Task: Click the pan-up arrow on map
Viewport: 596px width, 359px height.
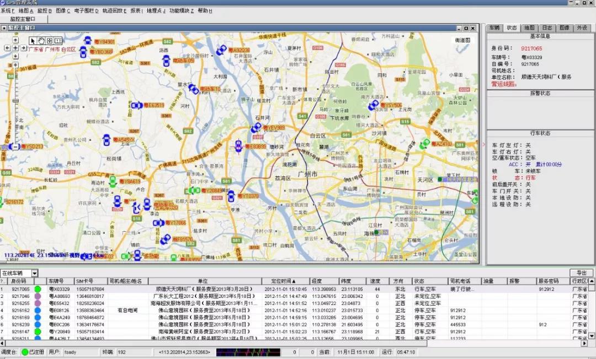Action: point(15,40)
